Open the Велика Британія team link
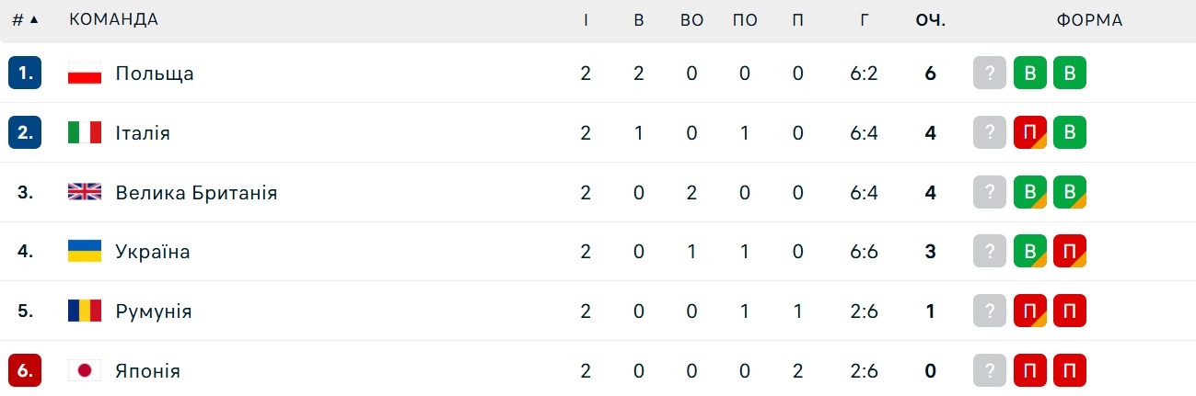The image size is (1196, 396). tap(196, 193)
